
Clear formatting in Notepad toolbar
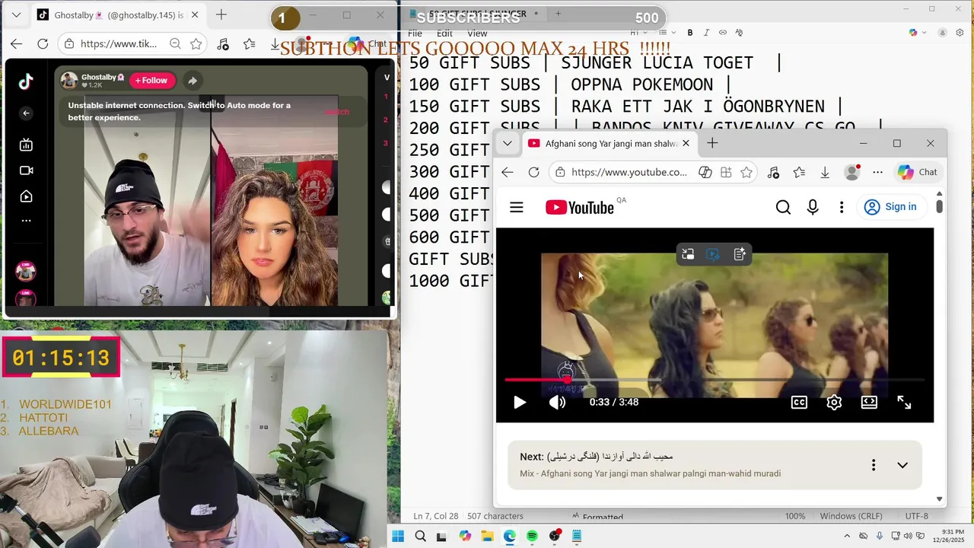point(739,33)
